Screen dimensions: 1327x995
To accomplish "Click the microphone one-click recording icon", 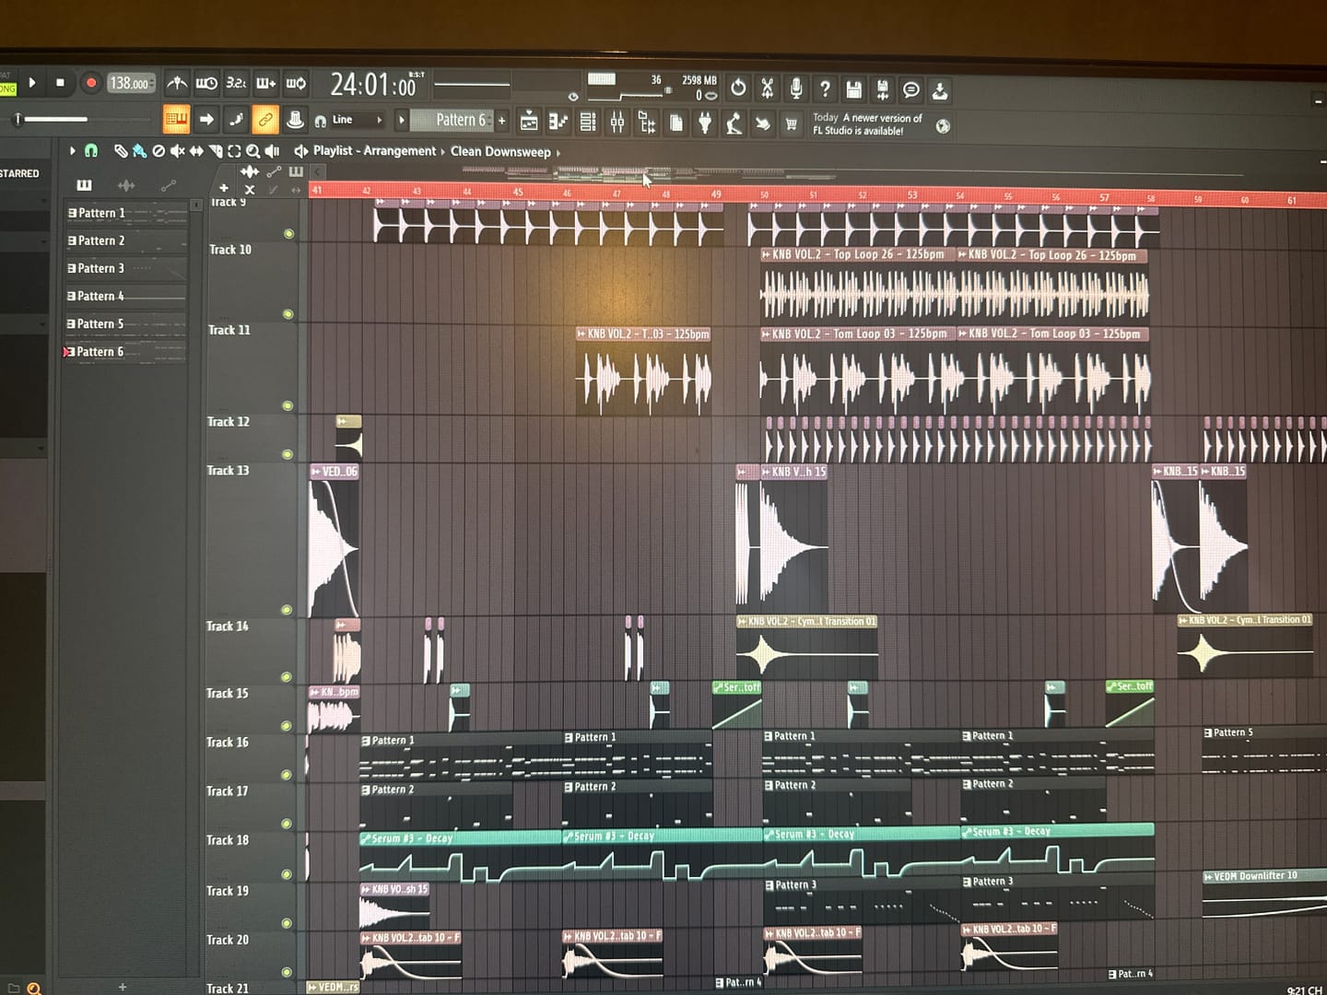I will coord(796,88).
